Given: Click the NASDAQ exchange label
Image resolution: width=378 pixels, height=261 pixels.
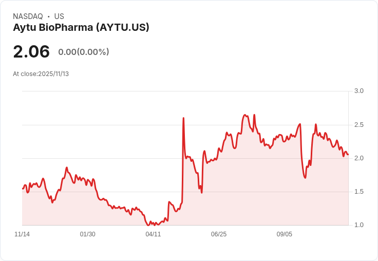Looking at the screenshot, I should 28,16.
